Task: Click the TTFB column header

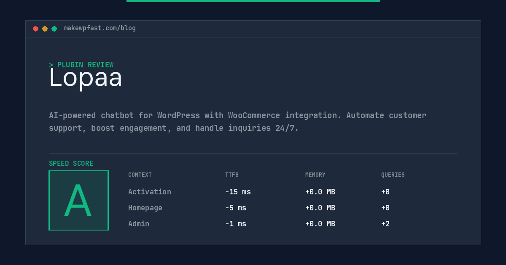Action: 232,175
